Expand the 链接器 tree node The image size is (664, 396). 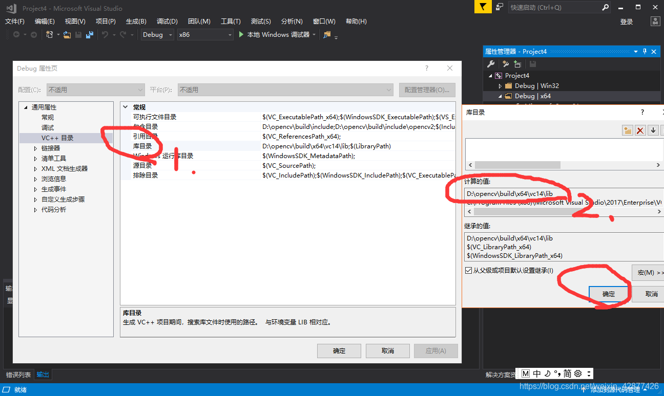pos(35,148)
